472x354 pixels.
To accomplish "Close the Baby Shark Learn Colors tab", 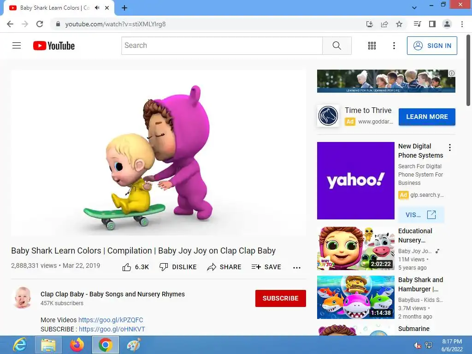I will point(107,8).
